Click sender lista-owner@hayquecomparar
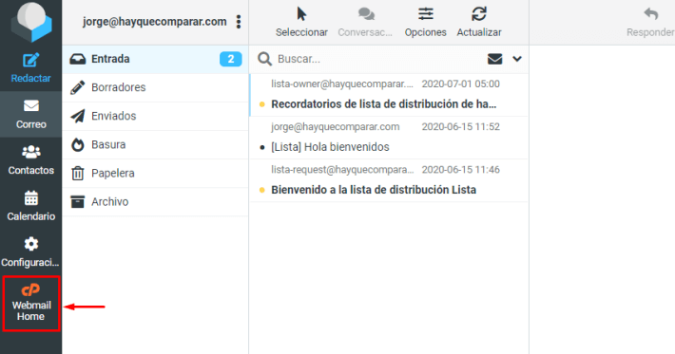Screen dimensions: 675x354 [x=342, y=84]
